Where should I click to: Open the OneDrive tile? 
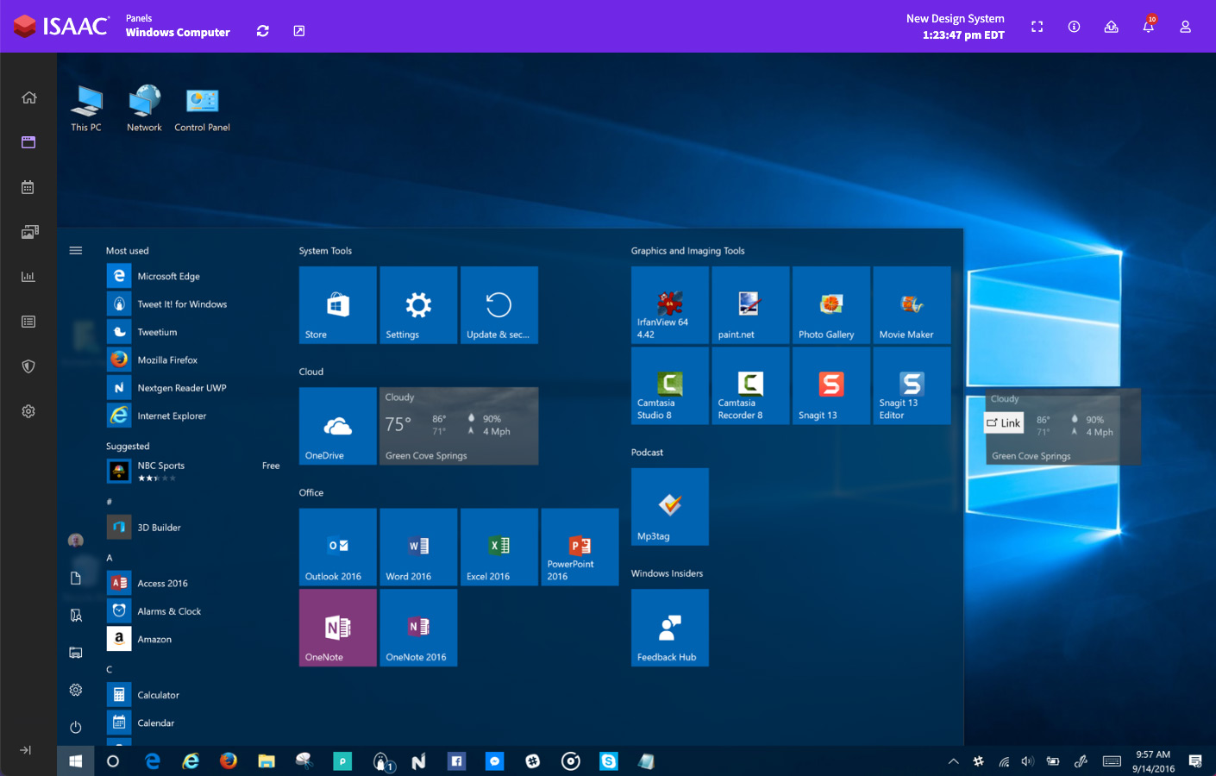338,426
